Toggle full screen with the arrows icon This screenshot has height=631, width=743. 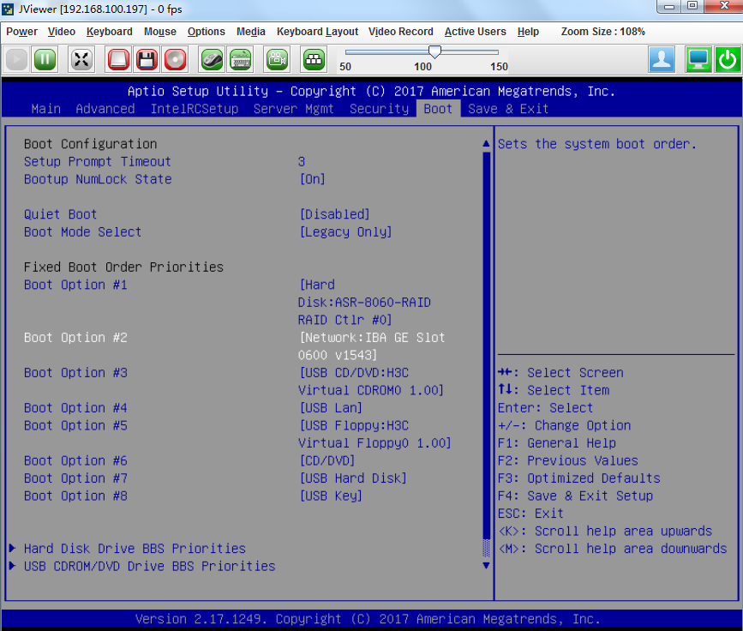click(81, 60)
